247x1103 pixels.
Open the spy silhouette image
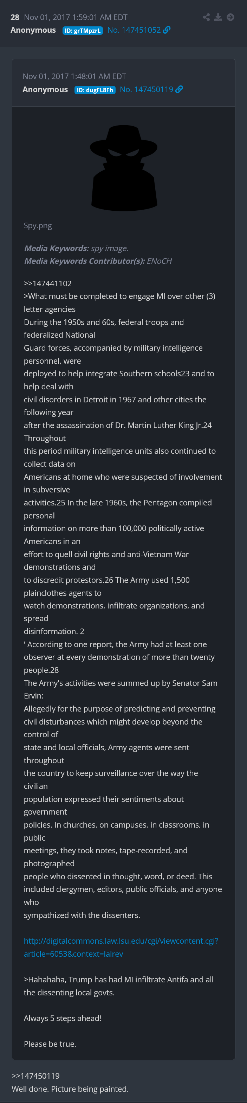[x=124, y=167]
